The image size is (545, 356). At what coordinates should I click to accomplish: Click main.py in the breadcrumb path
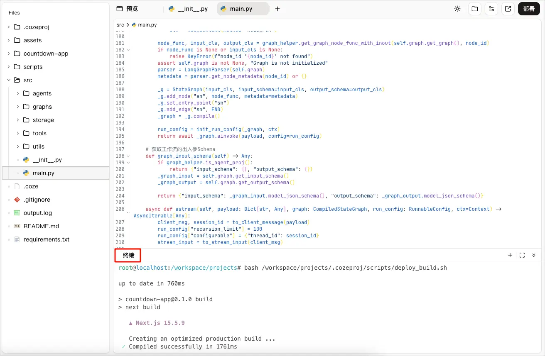point(147,25)
